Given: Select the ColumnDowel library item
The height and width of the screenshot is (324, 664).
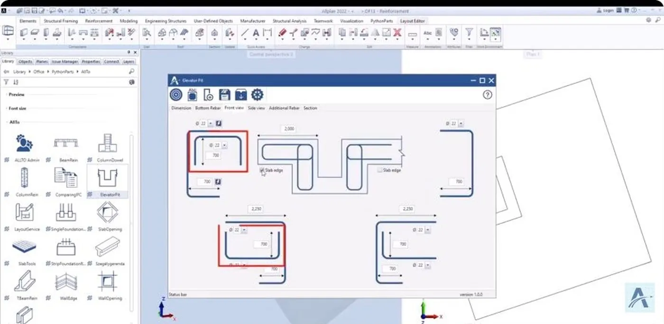Looking at the screenshot, I should (x=107, y=147).
